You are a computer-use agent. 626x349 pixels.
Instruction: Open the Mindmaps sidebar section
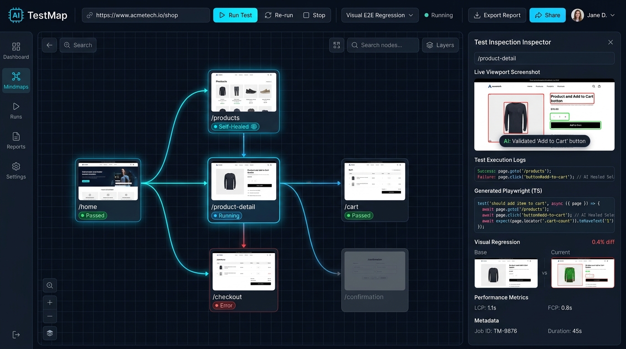[16, 80]
